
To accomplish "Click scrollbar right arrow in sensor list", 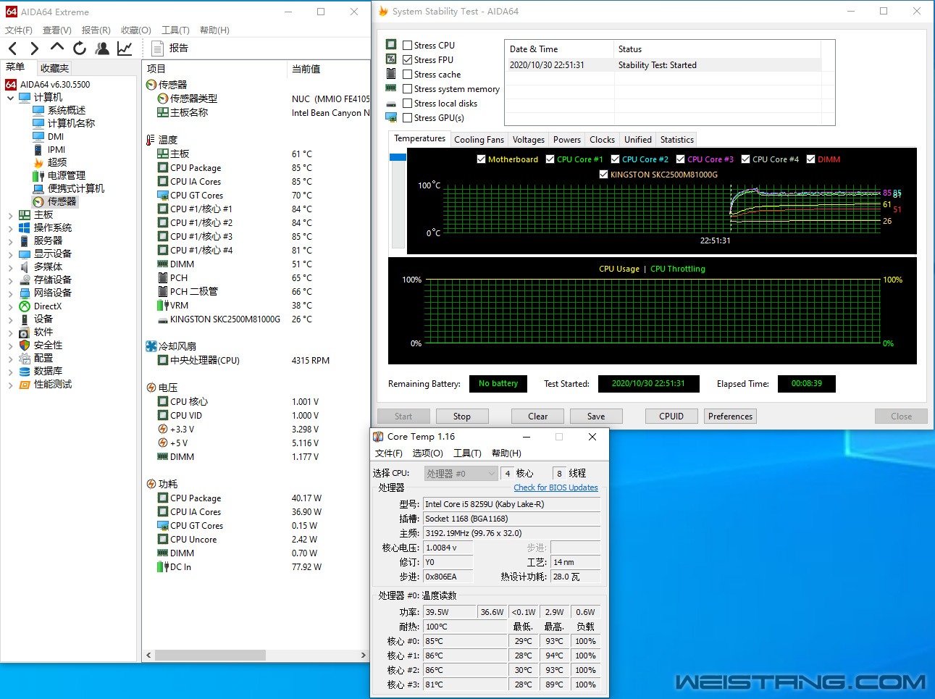I will (364, 655).
